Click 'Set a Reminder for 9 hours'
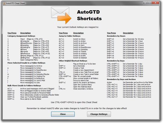This screenshot has height=123, width=163. click(x=133, y=58)
